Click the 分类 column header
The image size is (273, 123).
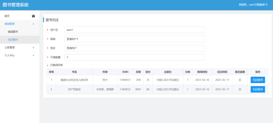[188, 72]
